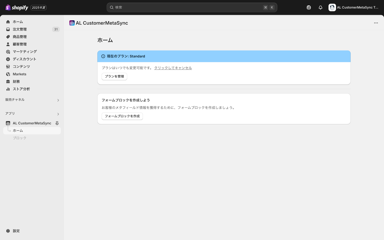
Task: Click the Shopify logo
Action: [x=17, y=7]
